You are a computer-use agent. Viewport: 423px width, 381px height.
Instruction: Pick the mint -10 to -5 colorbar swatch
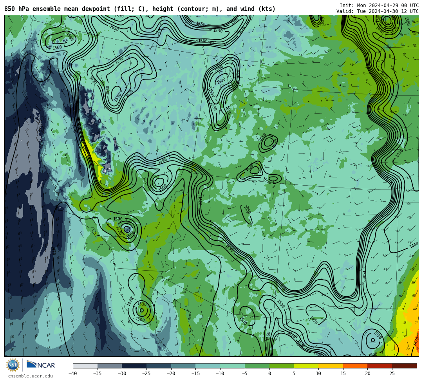coord(233,366)
